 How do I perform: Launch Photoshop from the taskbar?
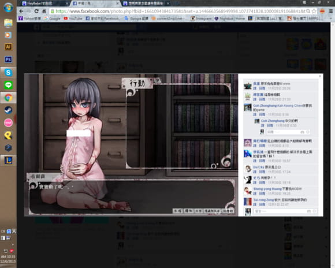point(8,59)
